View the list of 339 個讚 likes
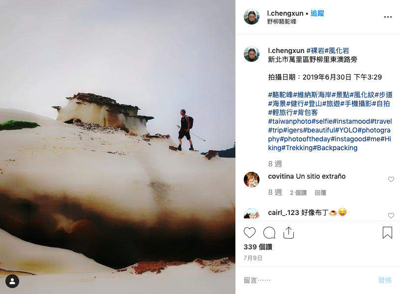The width and height of the screenshot is (400, 294). 258,247
